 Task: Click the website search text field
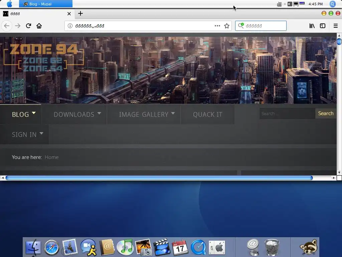click(x=287, y=113)
